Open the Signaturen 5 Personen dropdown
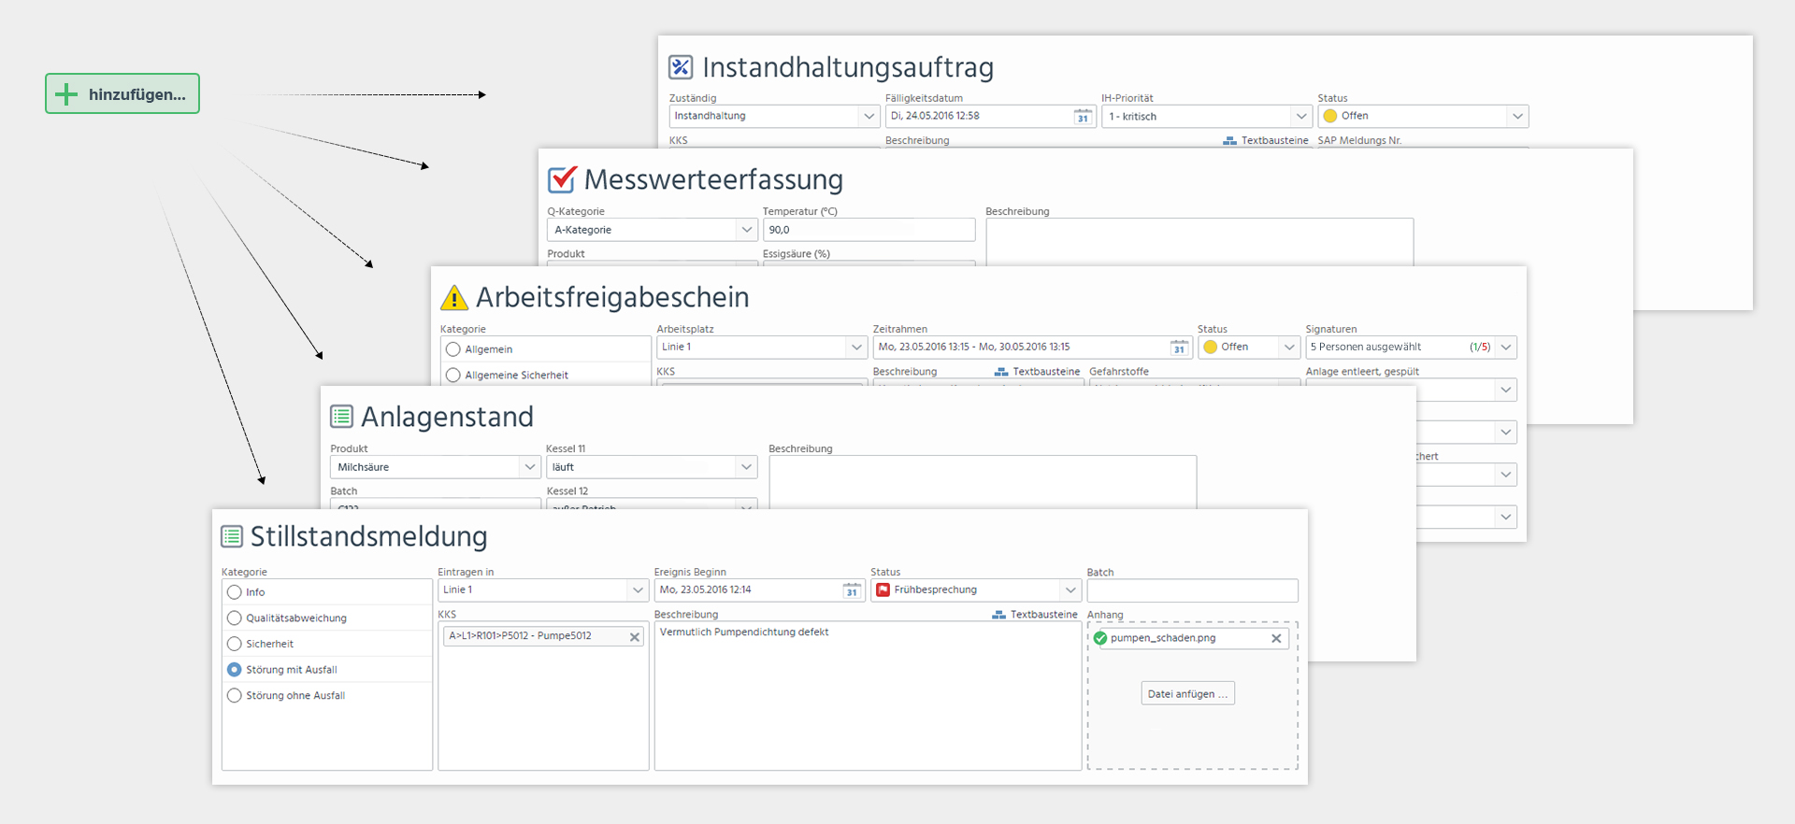 pos(1505,348)
